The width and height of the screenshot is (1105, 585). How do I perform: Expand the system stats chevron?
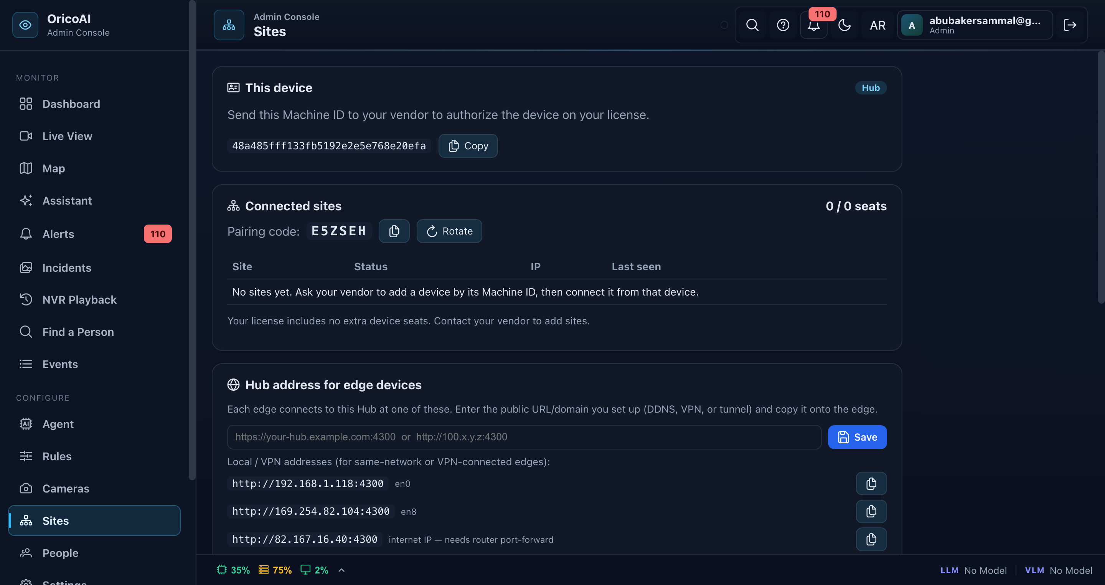tap(341, 570)
